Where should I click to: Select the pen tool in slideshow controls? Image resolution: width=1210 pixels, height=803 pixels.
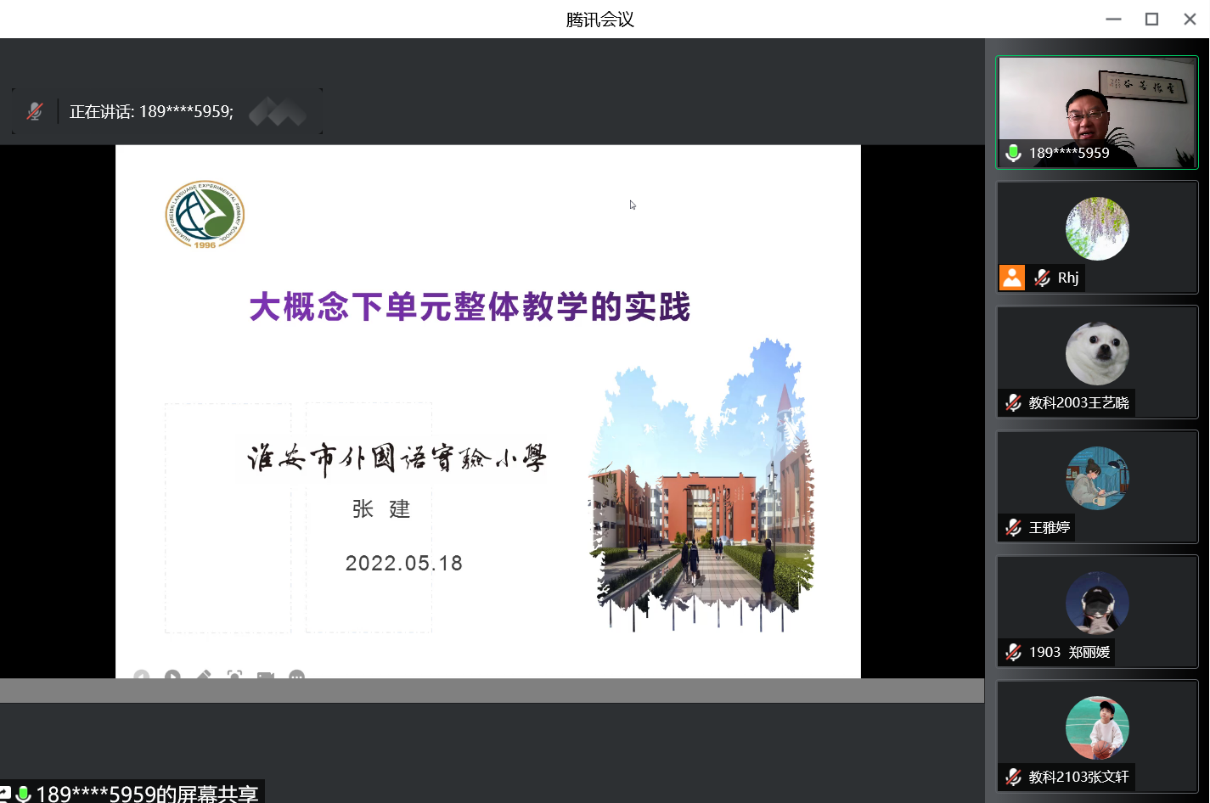[x=204, y=676]
